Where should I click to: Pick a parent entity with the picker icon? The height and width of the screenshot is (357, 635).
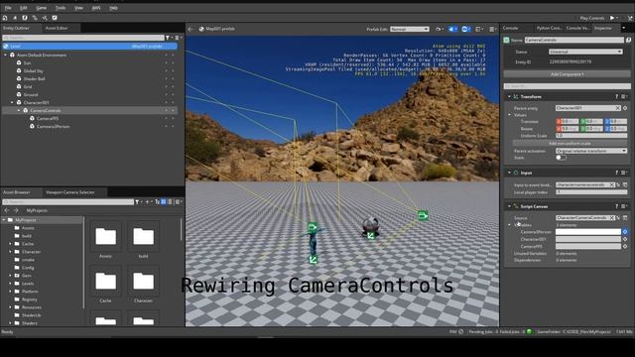click(x=625, y=108)
